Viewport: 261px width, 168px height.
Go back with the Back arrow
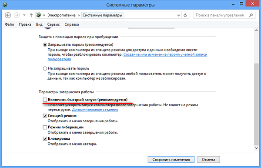[x=8, y=15]
